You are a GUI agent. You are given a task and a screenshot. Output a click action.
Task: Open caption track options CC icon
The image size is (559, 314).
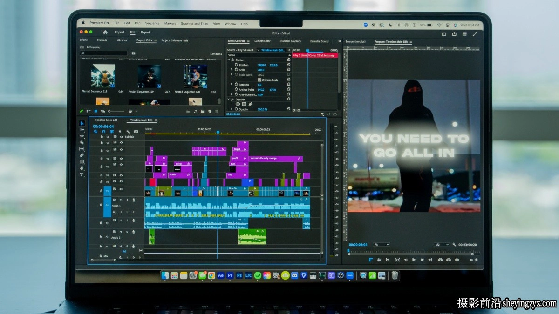tap(136, 132)
